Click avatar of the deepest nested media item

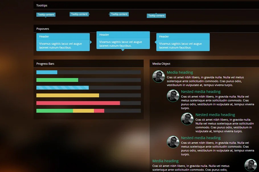click(187, 119)
